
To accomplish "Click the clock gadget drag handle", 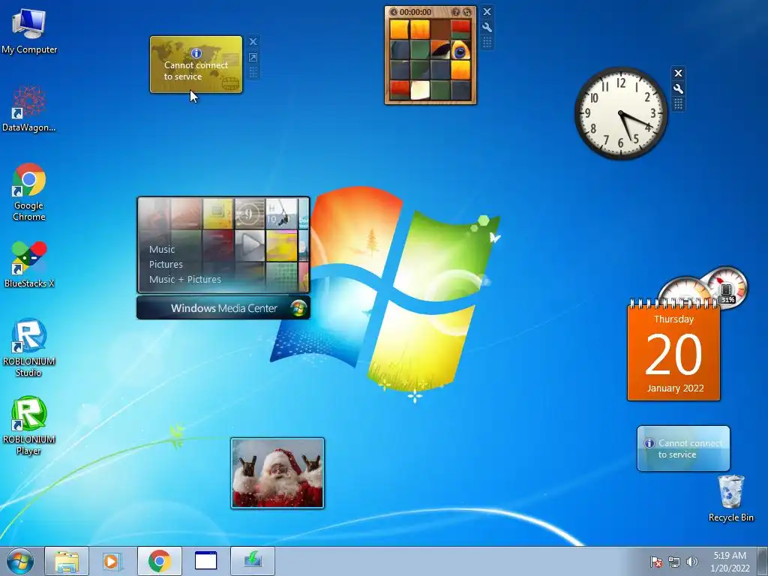I will click(678, 103).
